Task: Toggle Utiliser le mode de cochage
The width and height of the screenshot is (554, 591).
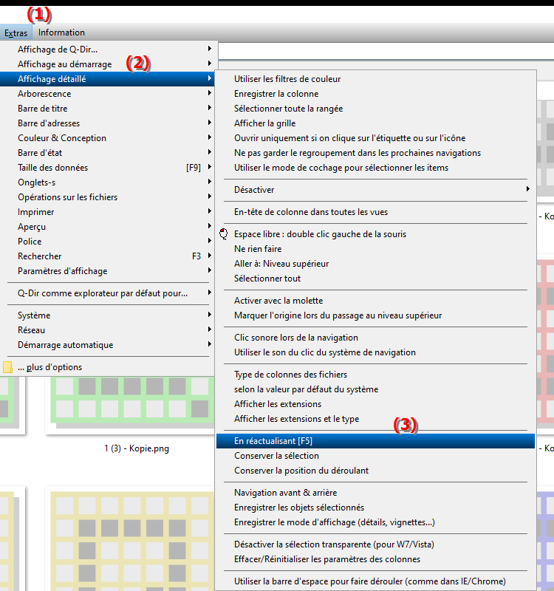Action: click(375, 168)
